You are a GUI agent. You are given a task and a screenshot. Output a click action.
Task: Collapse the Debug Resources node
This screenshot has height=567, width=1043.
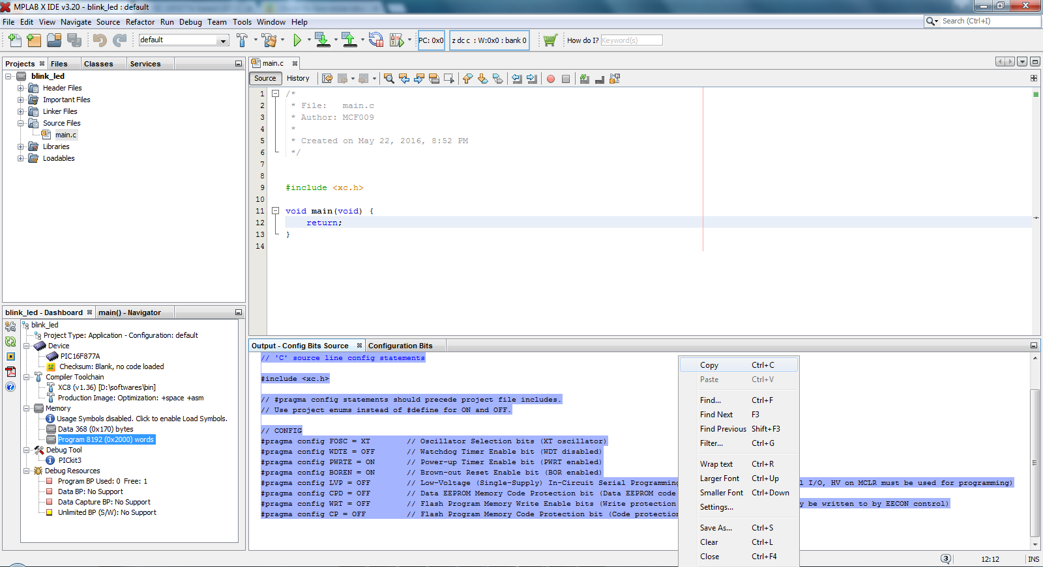tap(27, 471)
